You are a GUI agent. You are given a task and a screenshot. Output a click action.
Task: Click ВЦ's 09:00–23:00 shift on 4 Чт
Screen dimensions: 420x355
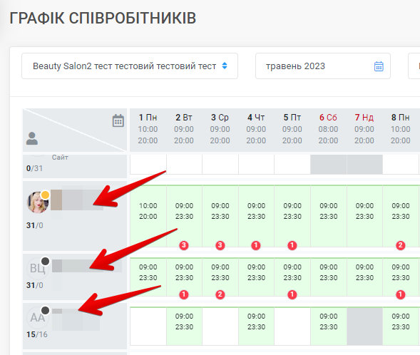pyautogui.click(x=256, y=277)
